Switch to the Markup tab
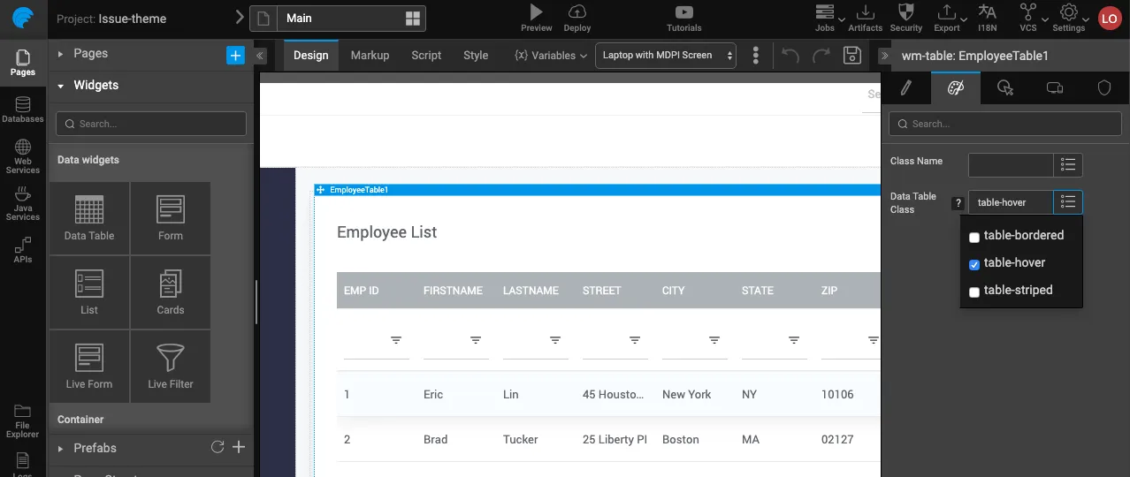Screen dimensions: 1130x477 [x=370, y=56]
